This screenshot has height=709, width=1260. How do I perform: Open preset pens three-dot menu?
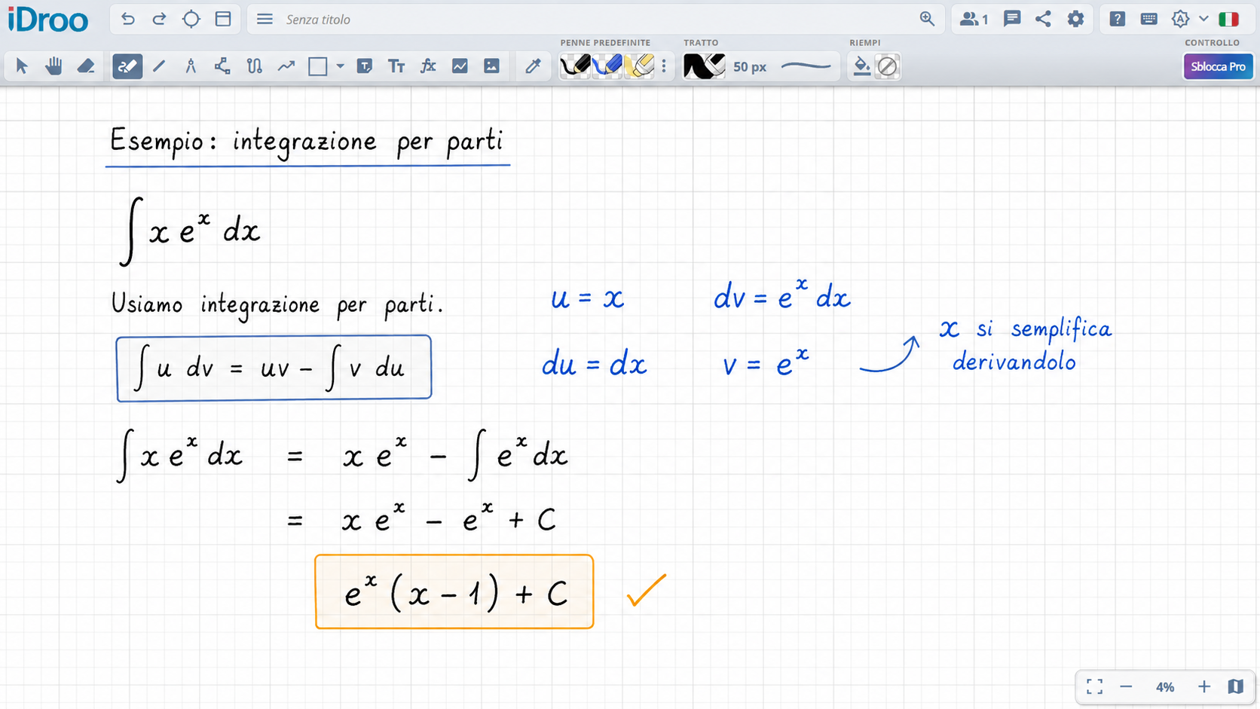(664, 66)
